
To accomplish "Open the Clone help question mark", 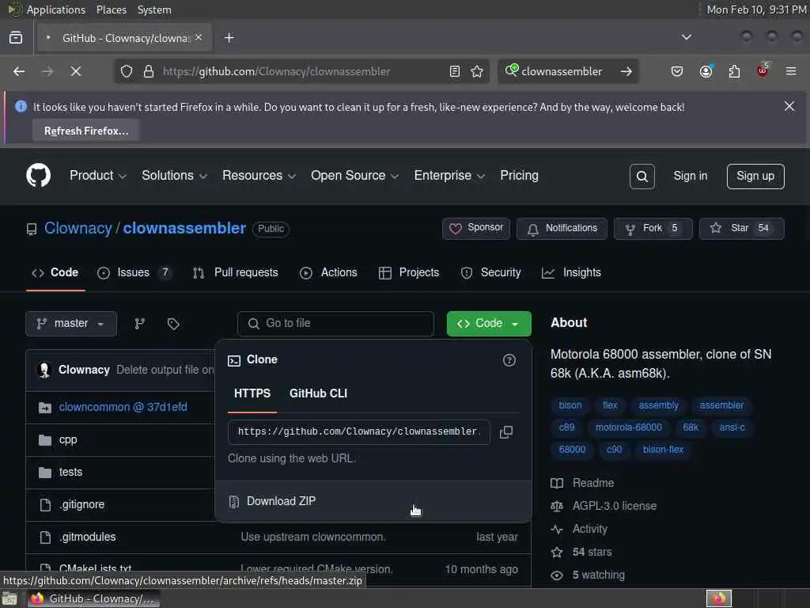I will tap(509, 360).
